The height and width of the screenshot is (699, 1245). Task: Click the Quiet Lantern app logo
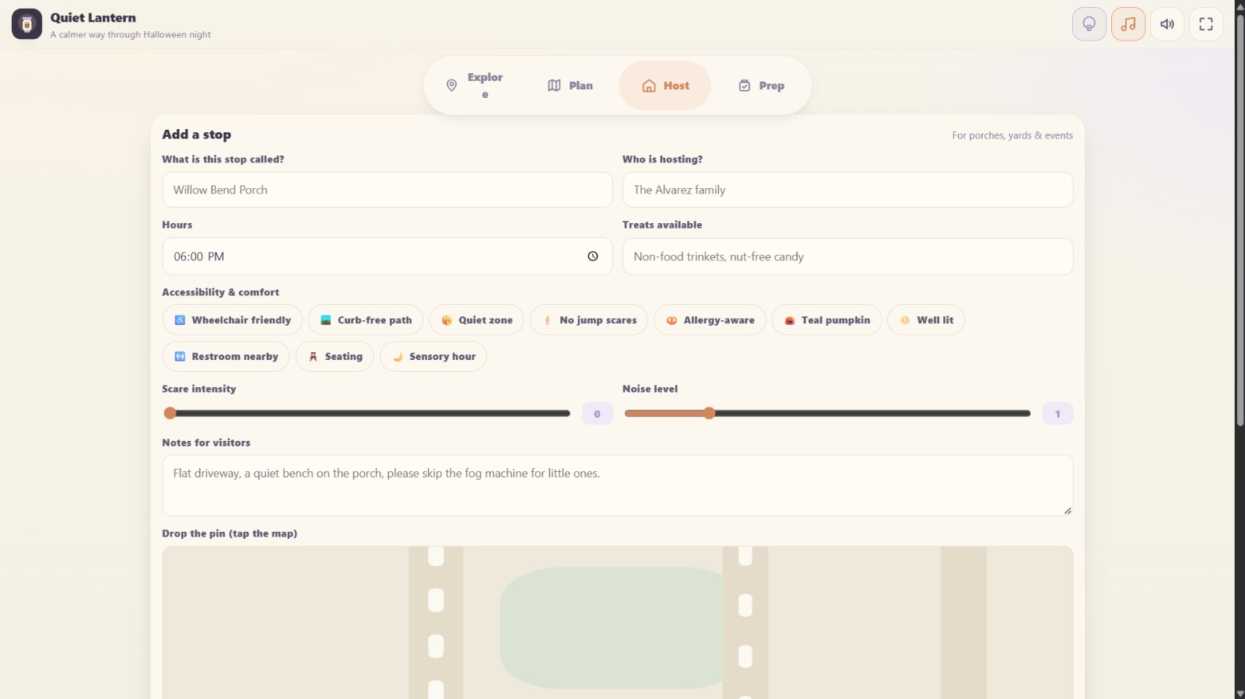point(26,24)
